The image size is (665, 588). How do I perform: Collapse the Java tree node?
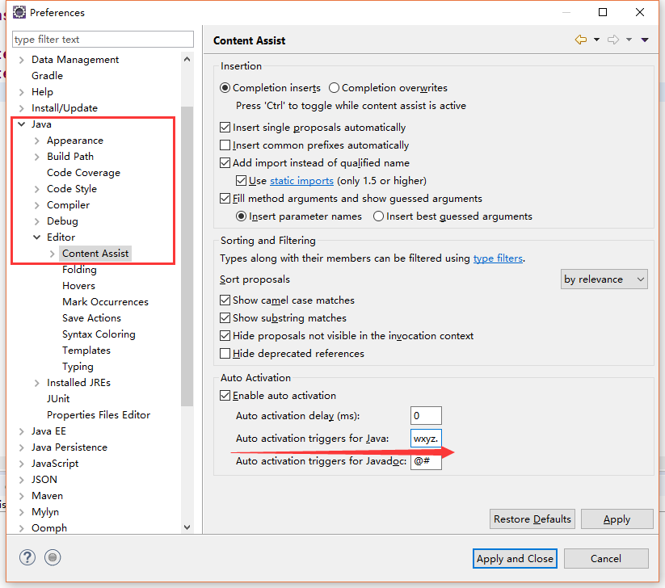(x=21, y=124)
